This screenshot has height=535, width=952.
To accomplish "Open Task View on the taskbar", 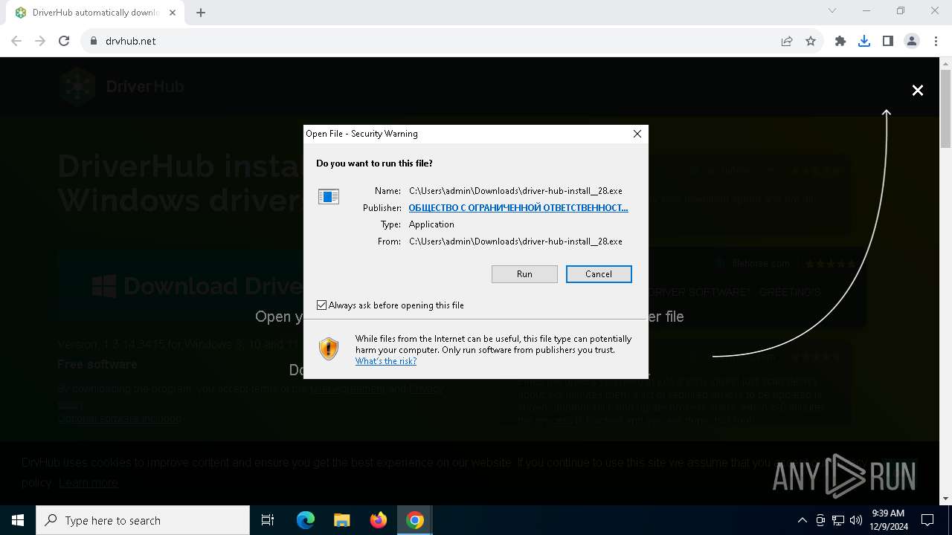I will pyautogui.click(x=268, y=520).
